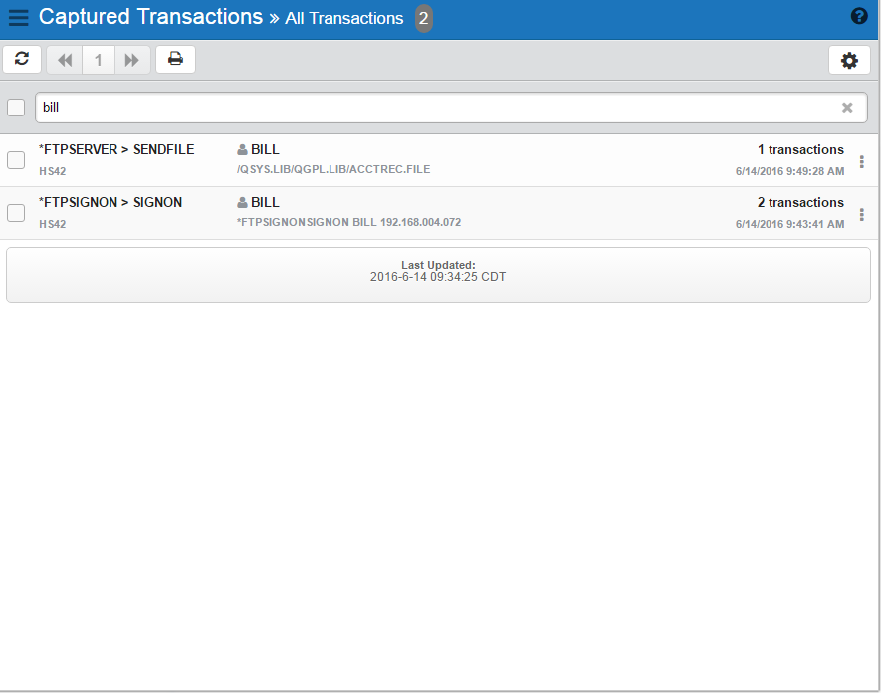
Task: Click the All Transactions breadcrumb
Action: click(343, 19)
